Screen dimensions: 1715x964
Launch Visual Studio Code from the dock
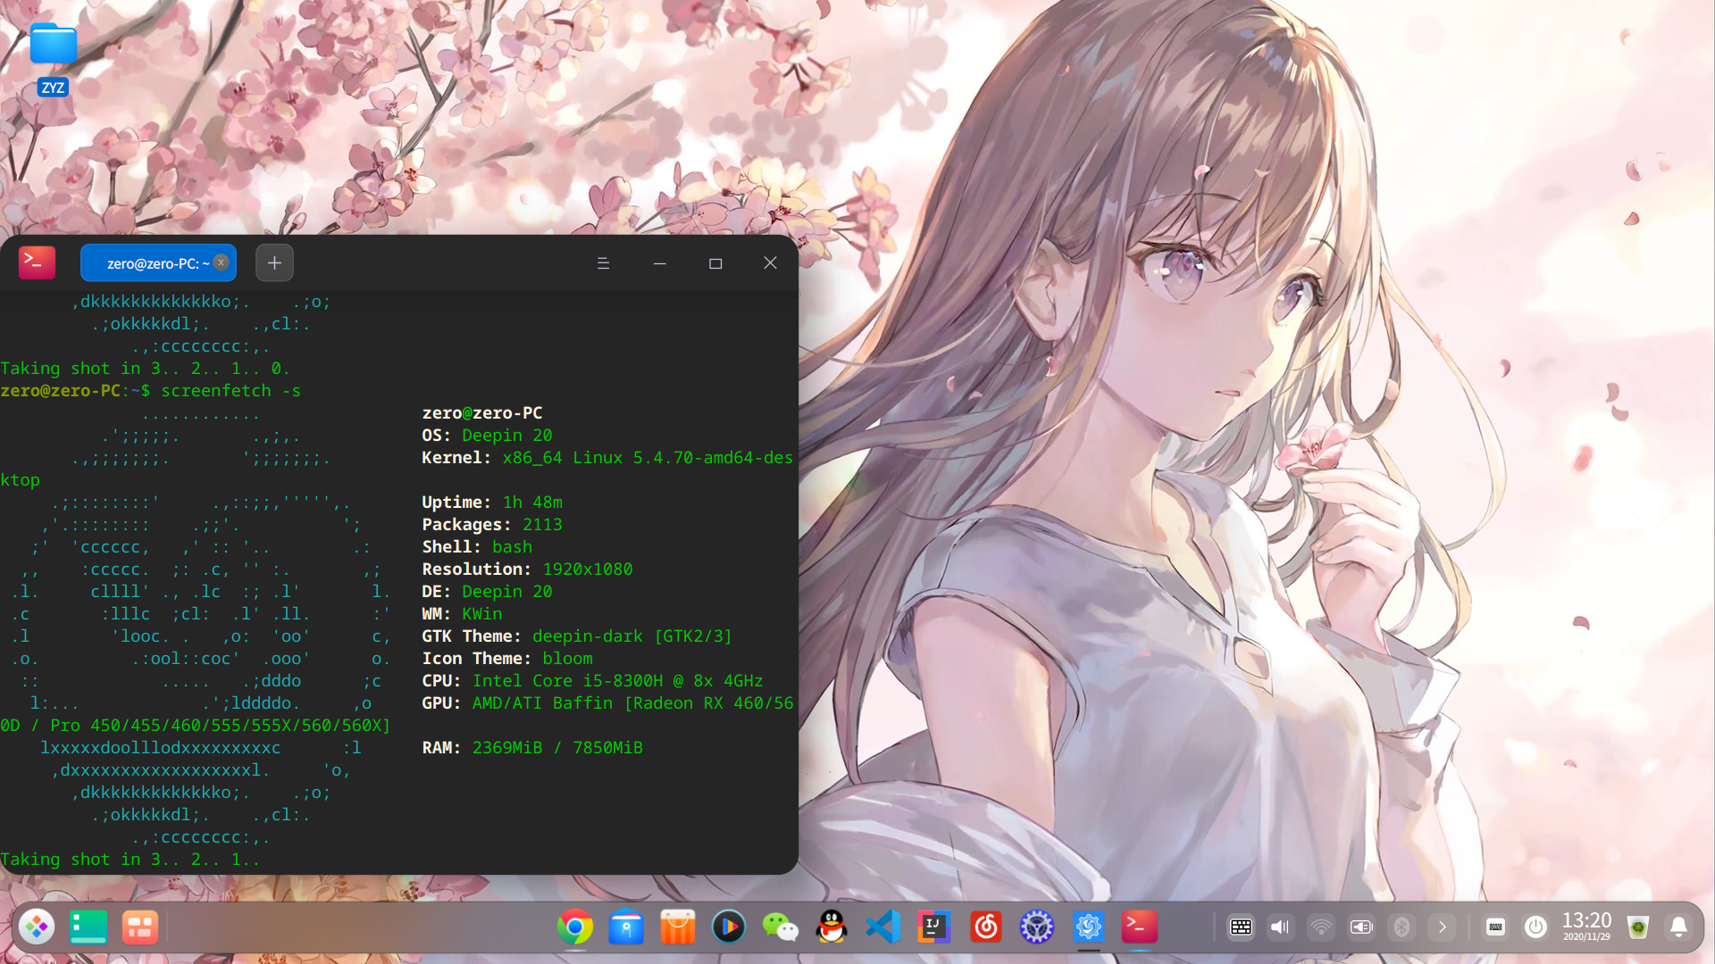pyautogui.click(x=883, y=927)
